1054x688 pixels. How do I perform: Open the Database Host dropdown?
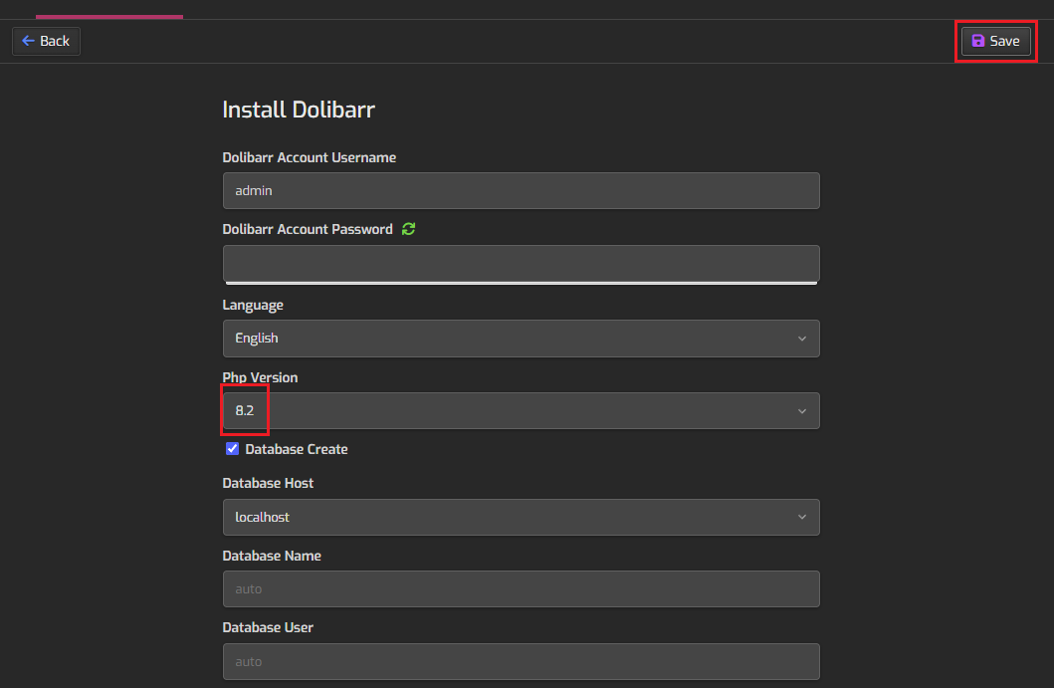coord(521,517)
